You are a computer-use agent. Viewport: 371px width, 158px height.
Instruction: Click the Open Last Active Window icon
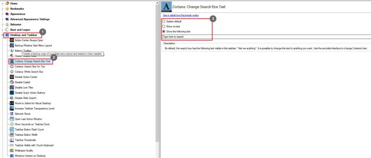tap(12, 119)
